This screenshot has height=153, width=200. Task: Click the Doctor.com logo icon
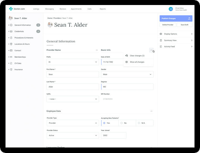(x=11, y=9)
